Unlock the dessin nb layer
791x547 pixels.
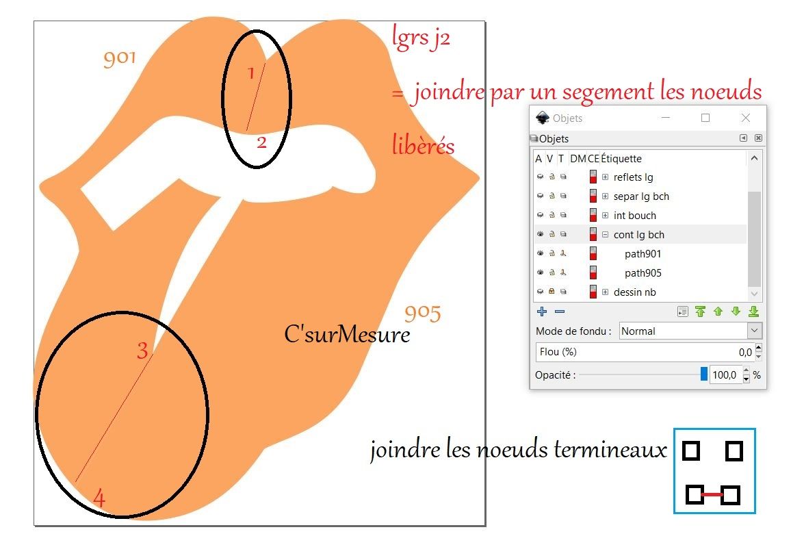(x=552, y=292)
